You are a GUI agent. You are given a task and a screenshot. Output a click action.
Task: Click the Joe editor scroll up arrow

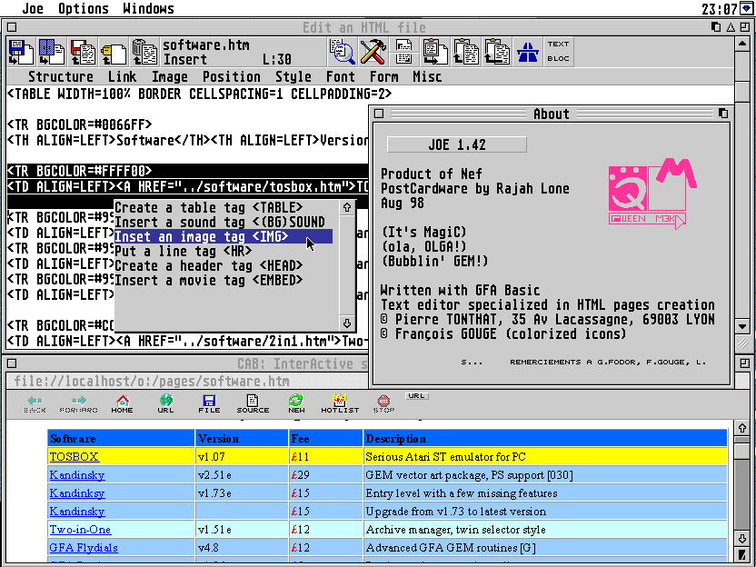[x=742, y=44]
